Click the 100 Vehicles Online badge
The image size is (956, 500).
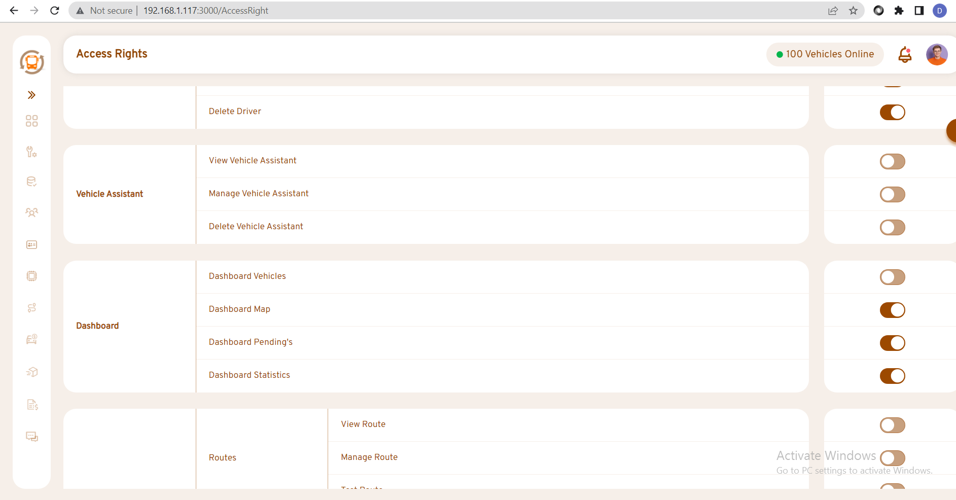click(825, 54)
